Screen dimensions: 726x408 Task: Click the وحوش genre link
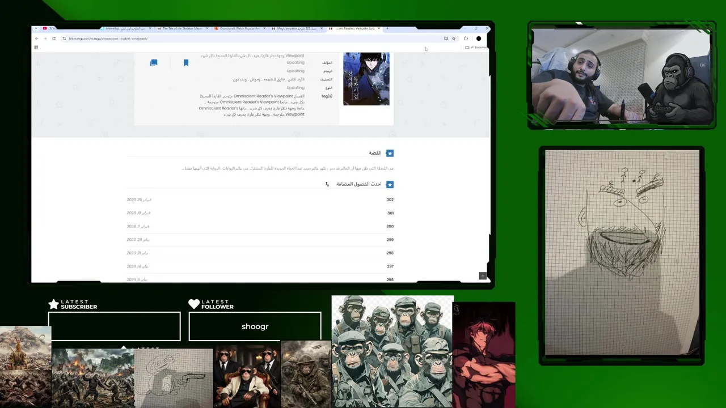pyautogui.click(x=255, y=79)
